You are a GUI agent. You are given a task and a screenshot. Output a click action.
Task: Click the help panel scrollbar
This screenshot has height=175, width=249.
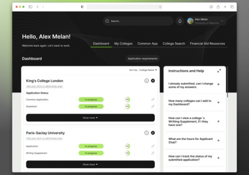(x=227, y=82)
